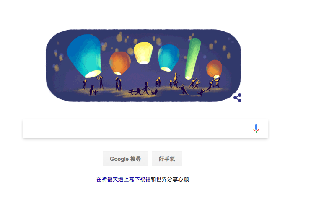Click the yellow sky lantern in doodle

tap(143, 53)
